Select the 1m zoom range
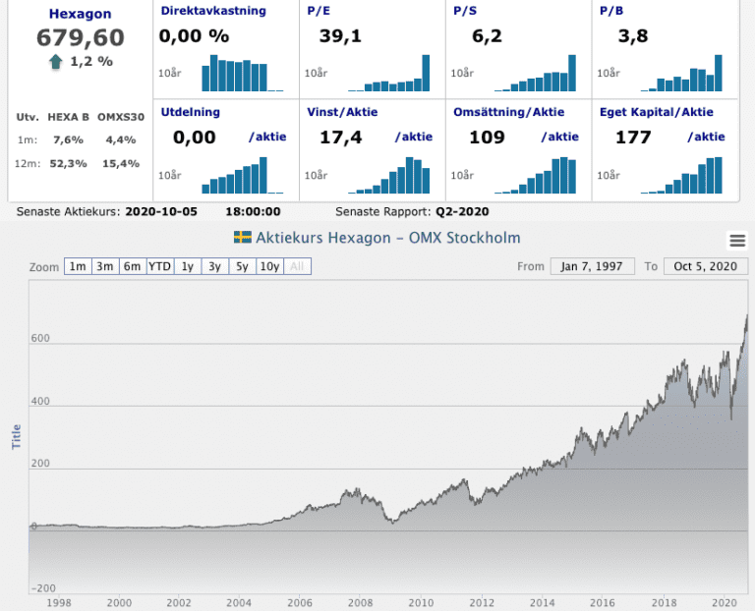The height and width of the screenshot is (611, 755). (78, 266)
